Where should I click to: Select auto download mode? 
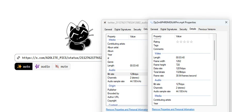23,67
